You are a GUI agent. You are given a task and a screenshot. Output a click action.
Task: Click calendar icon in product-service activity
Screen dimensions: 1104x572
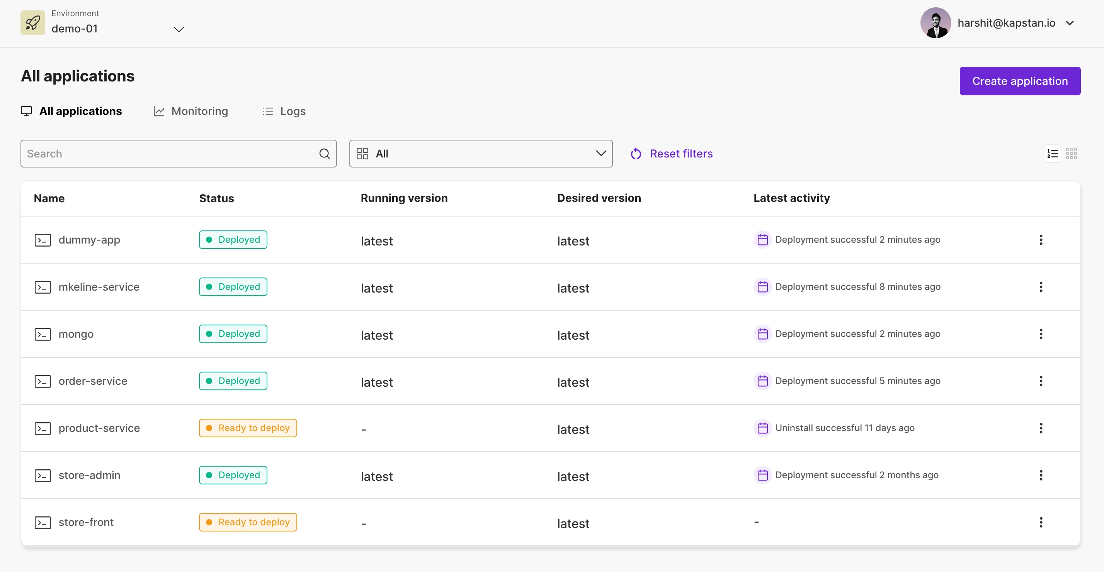tap(762, 428)
